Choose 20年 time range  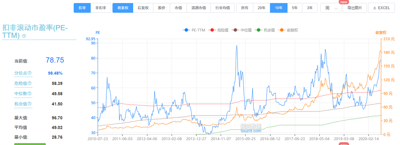point(262,8)
